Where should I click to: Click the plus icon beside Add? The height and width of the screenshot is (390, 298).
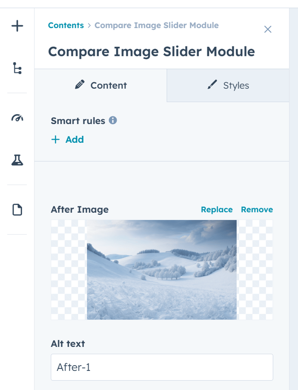(x=55, y=139)
